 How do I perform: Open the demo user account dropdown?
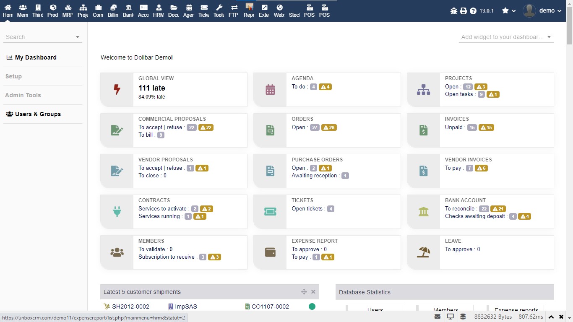tap(547, 10)
